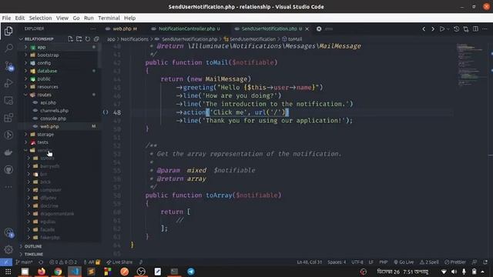The height and width of the screenshot is (277, 493).
Task: Open Telegram from the taskbar
Action: [191, 272]
